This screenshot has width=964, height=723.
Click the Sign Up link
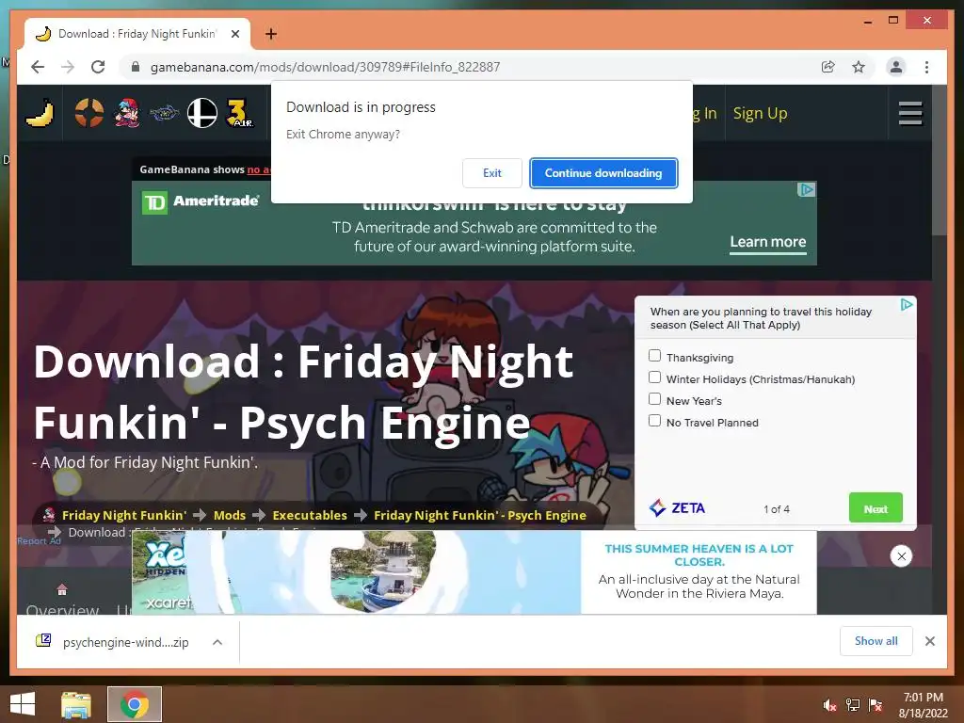click(x=760, y=113)
